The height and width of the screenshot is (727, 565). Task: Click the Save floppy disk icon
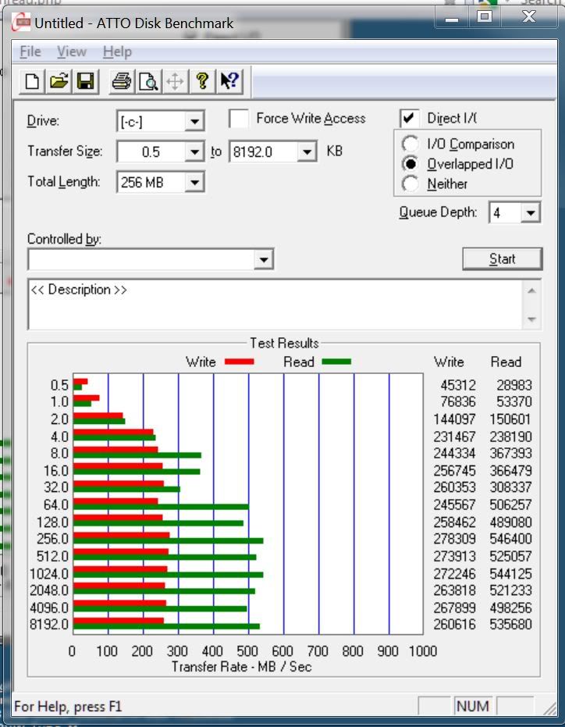[x=86, y=81]
